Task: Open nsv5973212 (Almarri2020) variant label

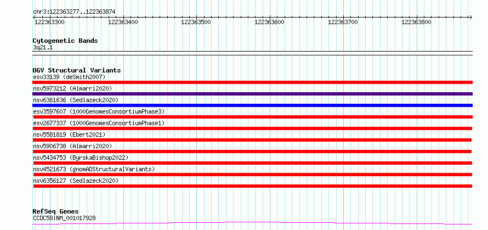Action: click(x=72, y=88)
